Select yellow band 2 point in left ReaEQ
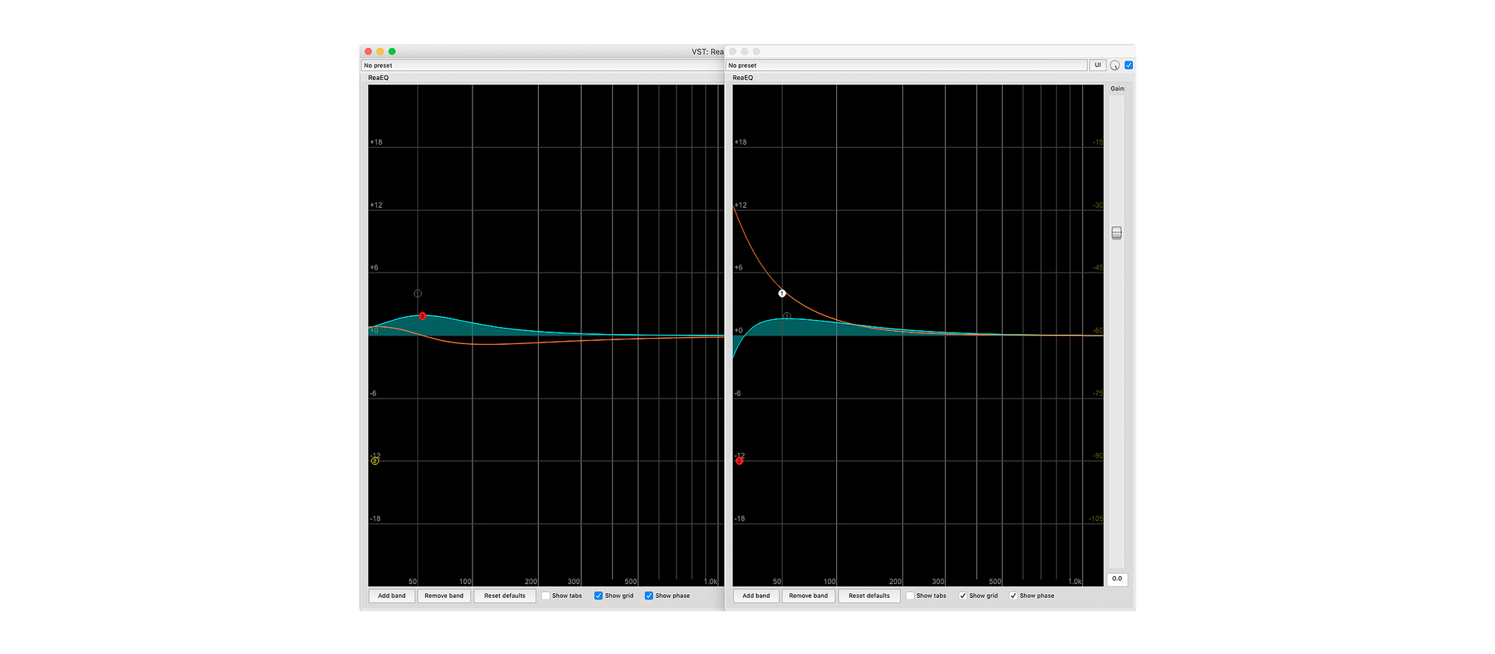The width and height of the screenshot is (1495, 654). (x=375, y=461)
